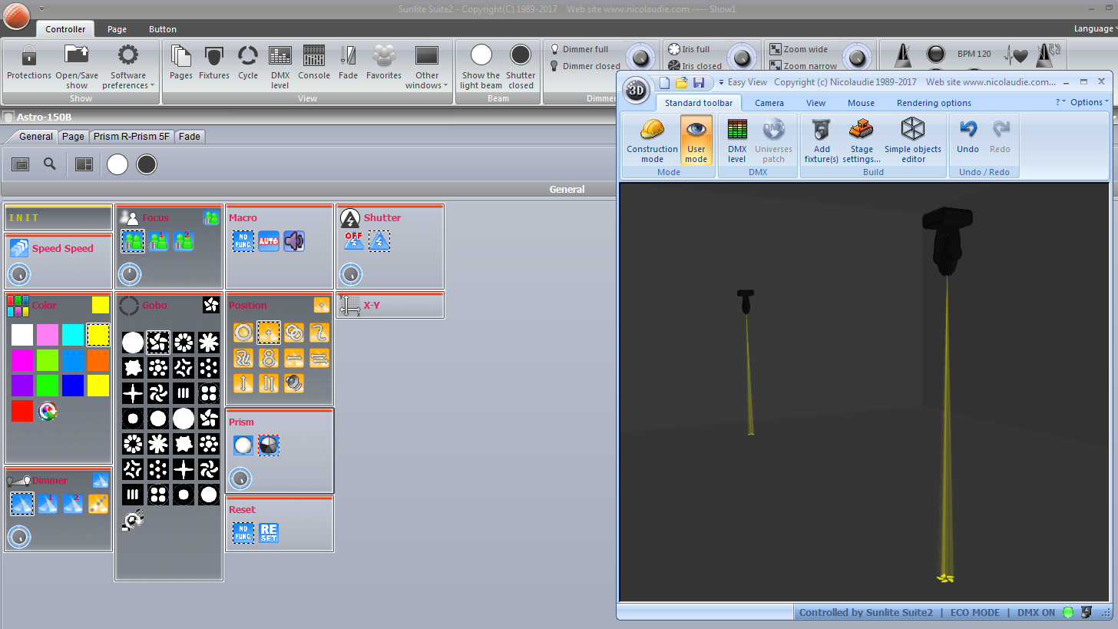Switch Easy View to Construction mode
Image resolution: width=1118 pixels, height=629 pixels.
[x=652, y=141]
